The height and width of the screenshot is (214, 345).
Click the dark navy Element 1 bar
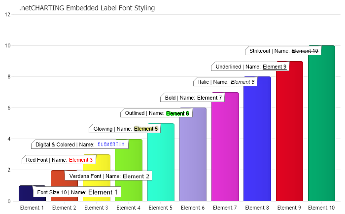25,193
